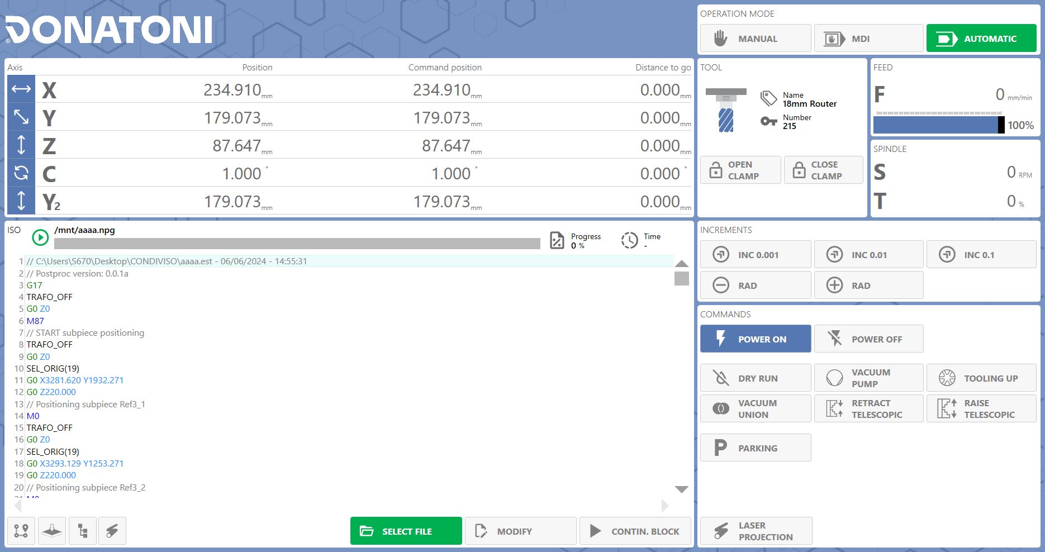Switch operation mode to MDI
This screenshot has height=552, width=1045.
(x=868, y=39)
